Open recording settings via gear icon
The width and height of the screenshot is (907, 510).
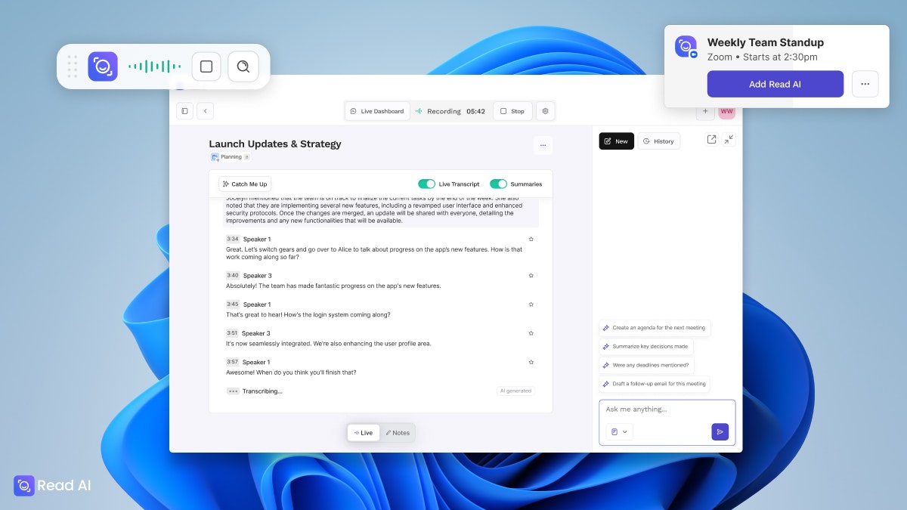coord(545,111)
